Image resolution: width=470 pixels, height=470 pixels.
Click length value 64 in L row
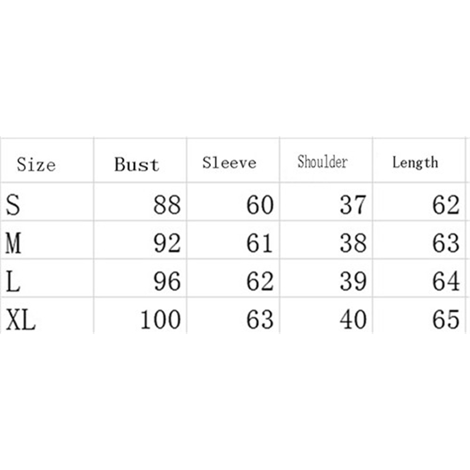[446, 281]
